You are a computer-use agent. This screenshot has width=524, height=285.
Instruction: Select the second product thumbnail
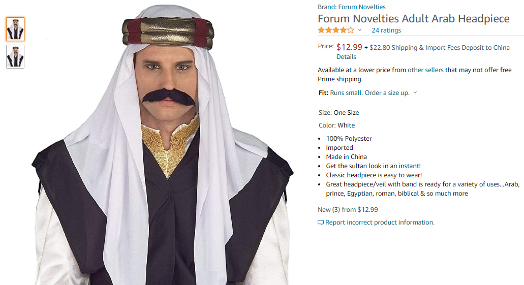[15, 56]
